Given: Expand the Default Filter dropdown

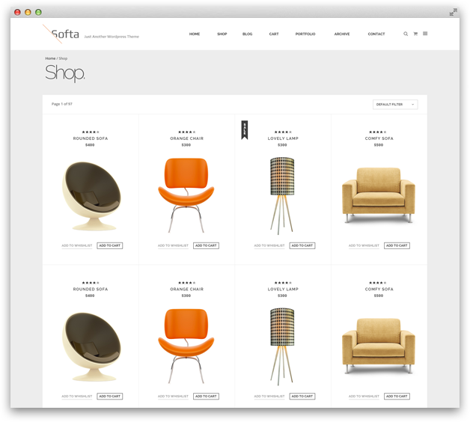Looking at the screenshot, I should click(395, 104).
